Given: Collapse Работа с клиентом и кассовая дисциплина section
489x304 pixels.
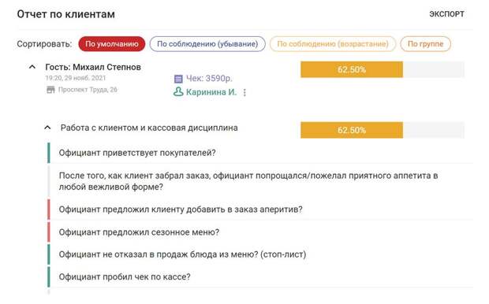Looking at the screenshot, I should point(47,128).
